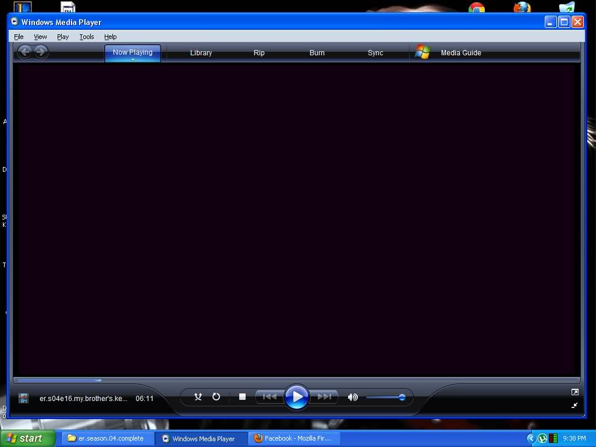Open the Tools menu
This screenshot has height=447, width=596.
coord(87,37)
